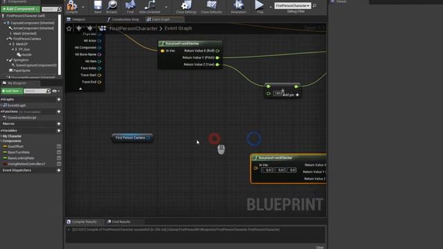Viewport: 443px width, 249px height.
Task: Select the GunOffset variable
Action: pos(15,146)
